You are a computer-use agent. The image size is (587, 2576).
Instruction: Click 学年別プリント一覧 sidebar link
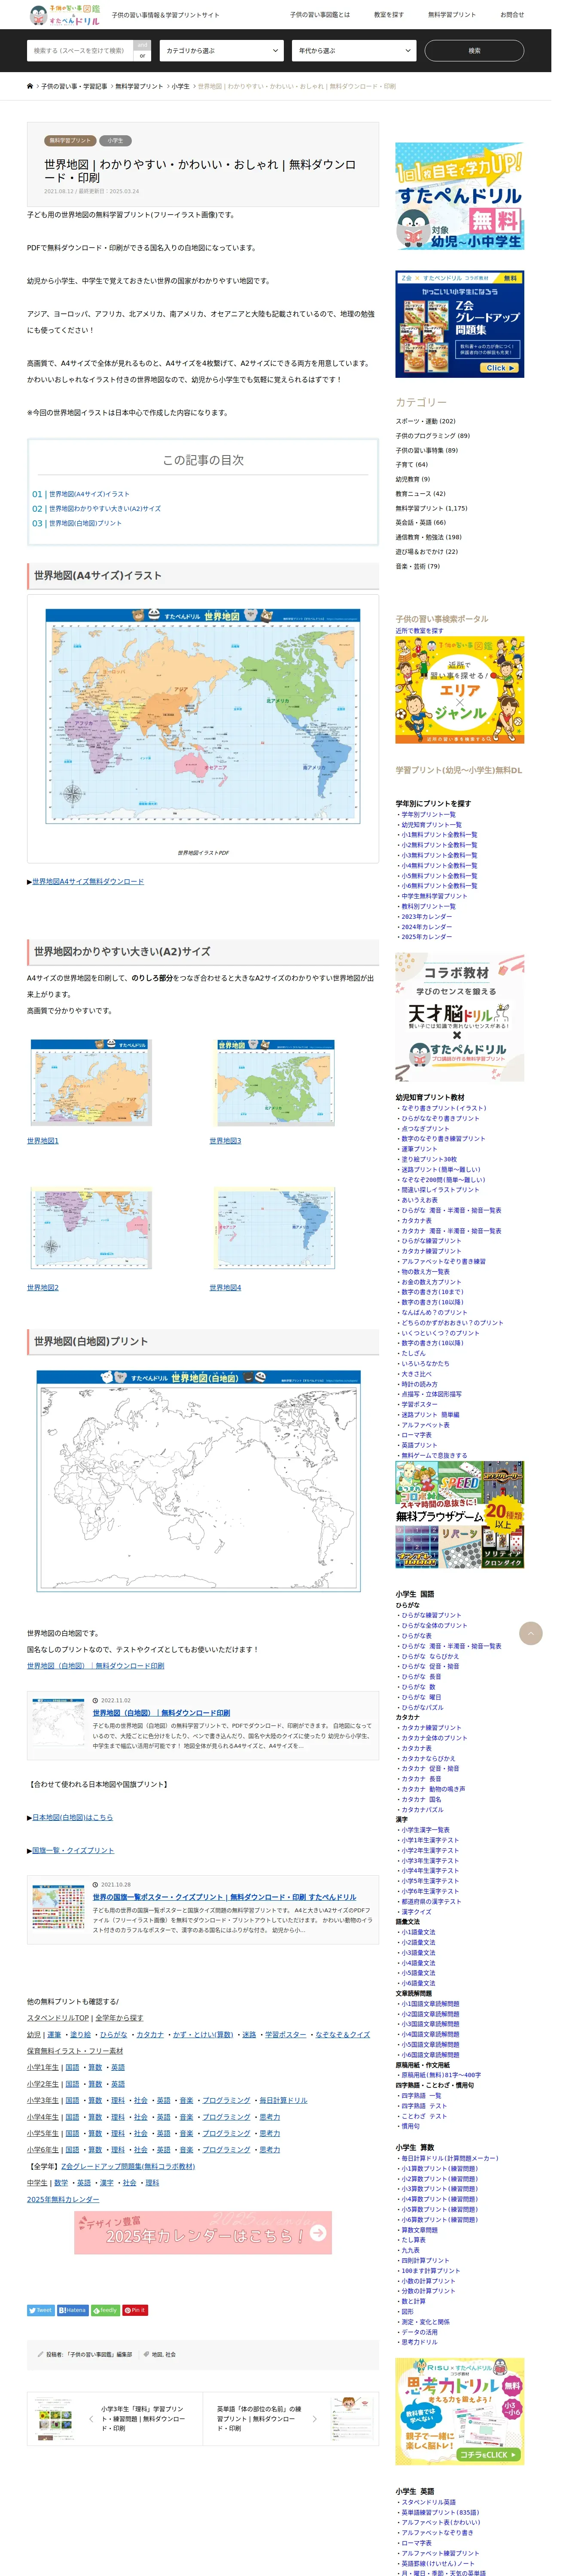point(428,814)
